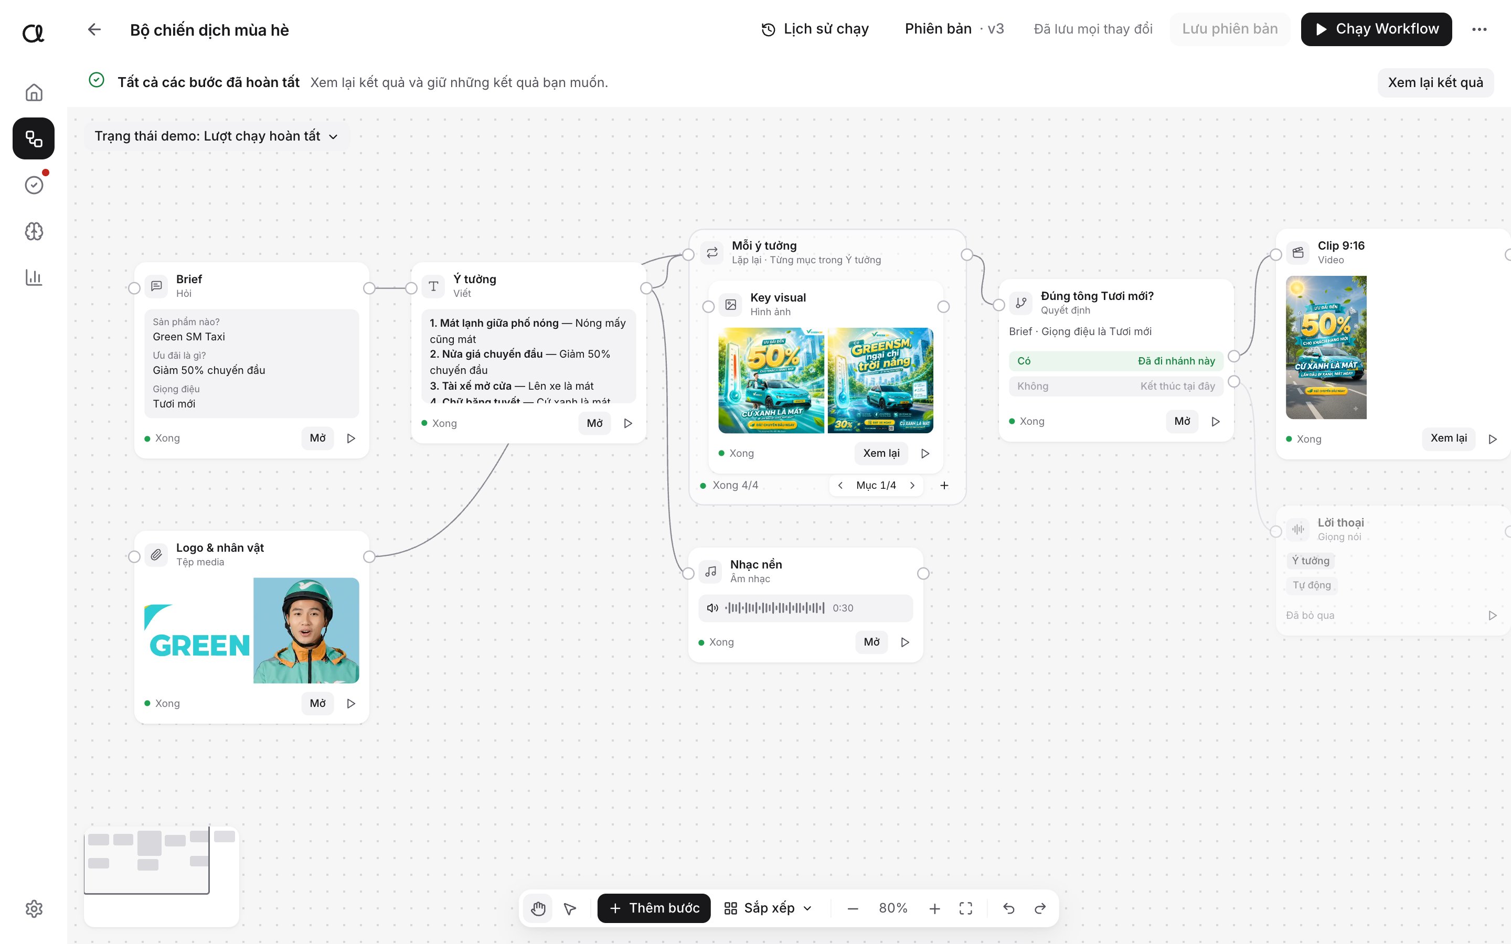Image resolution: width=1511 pixels, height=944 pixels.
Task: Open the tasks checkmark sidebar icon
Action: 34,185
